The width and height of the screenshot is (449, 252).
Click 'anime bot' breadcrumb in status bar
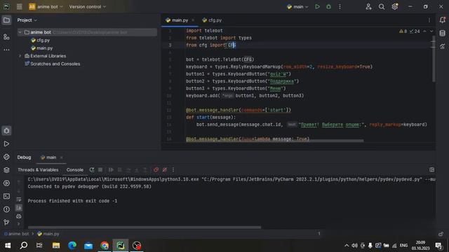16,234
